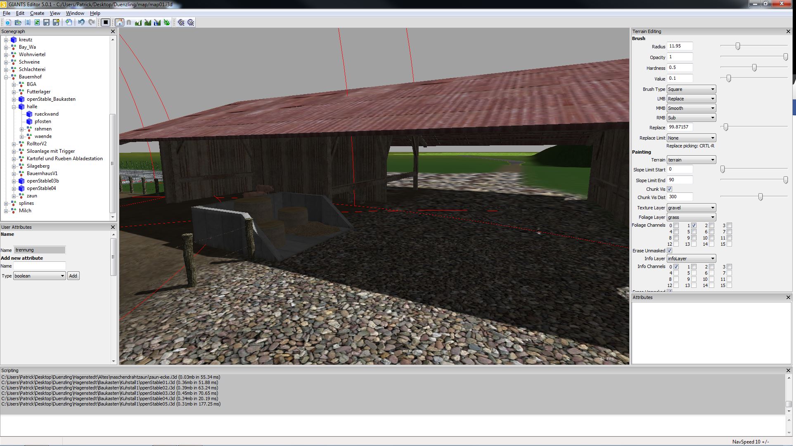Click the grey magnet snap icon
The image size is (796, 446).
click(x=129, y=22)
